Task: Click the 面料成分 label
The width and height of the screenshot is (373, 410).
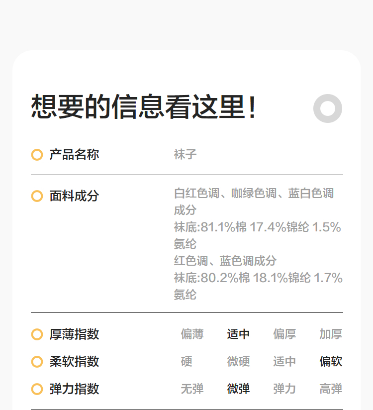Action: click(x=74, y=196)
